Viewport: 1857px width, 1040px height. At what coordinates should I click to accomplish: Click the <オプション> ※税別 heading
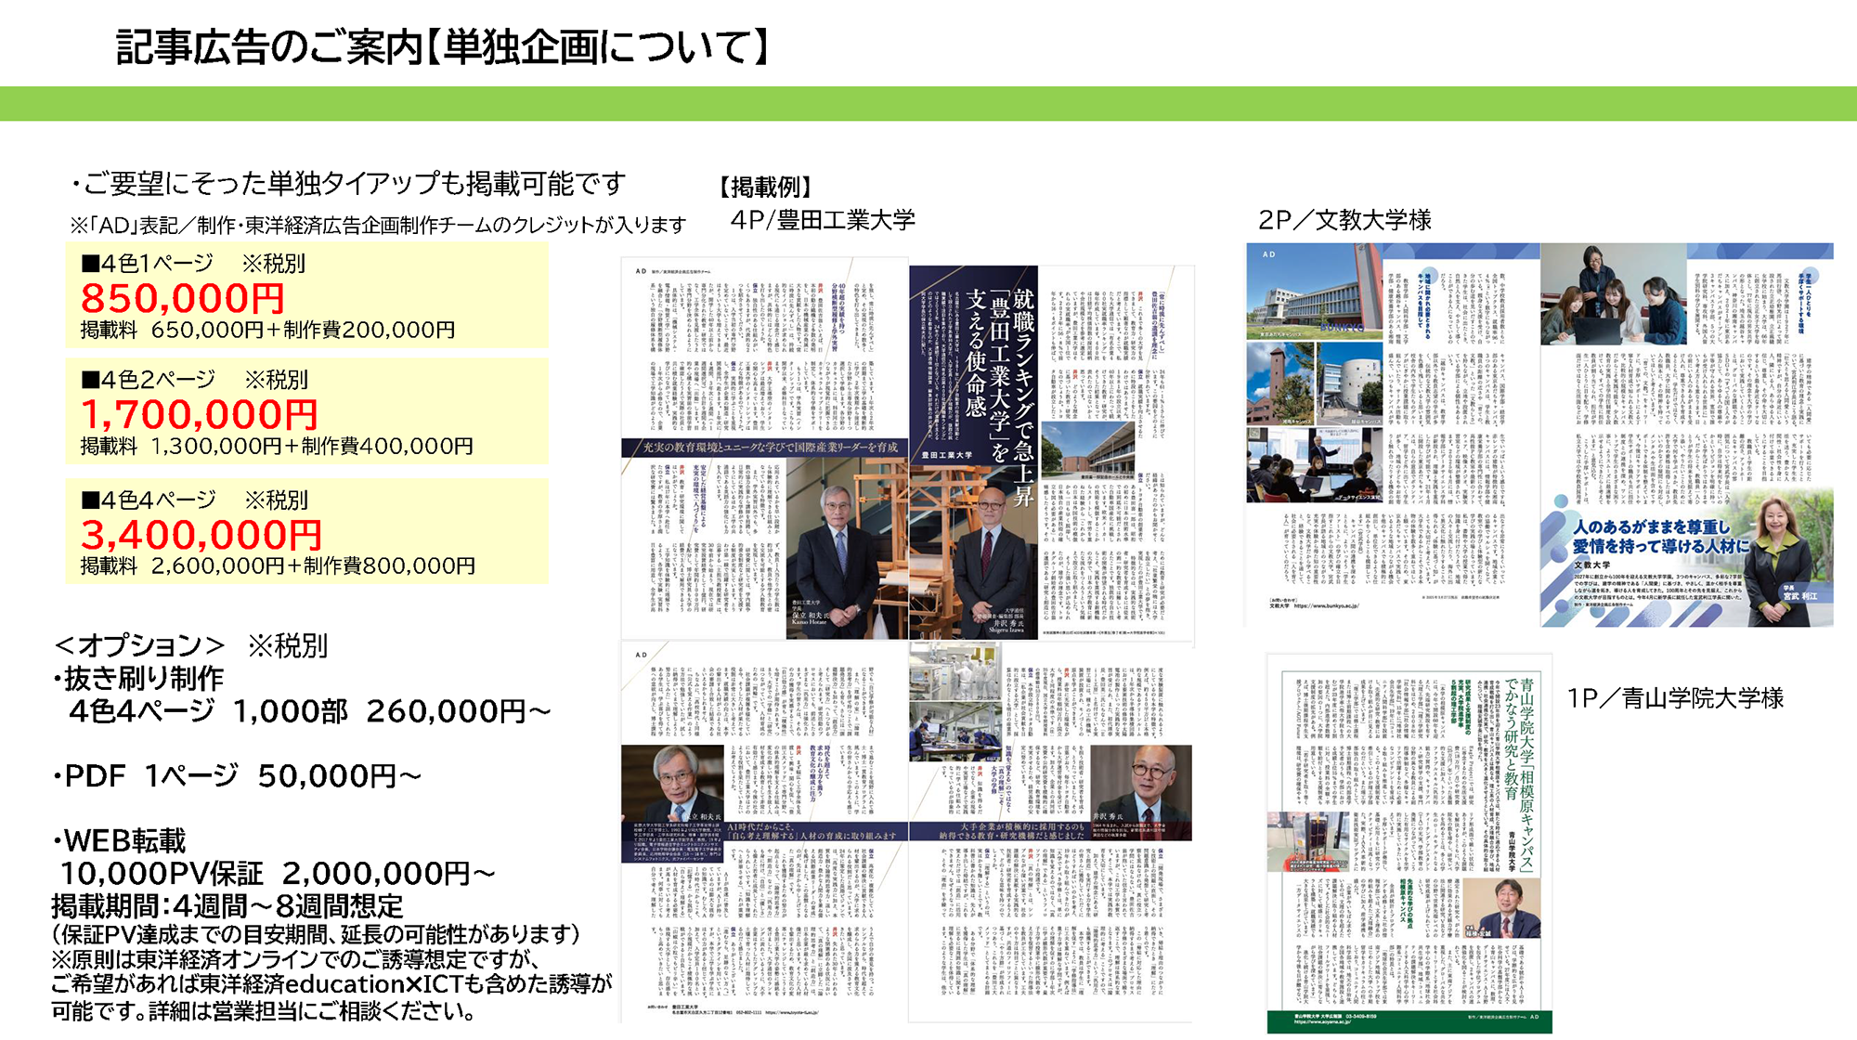click(190, 645)
